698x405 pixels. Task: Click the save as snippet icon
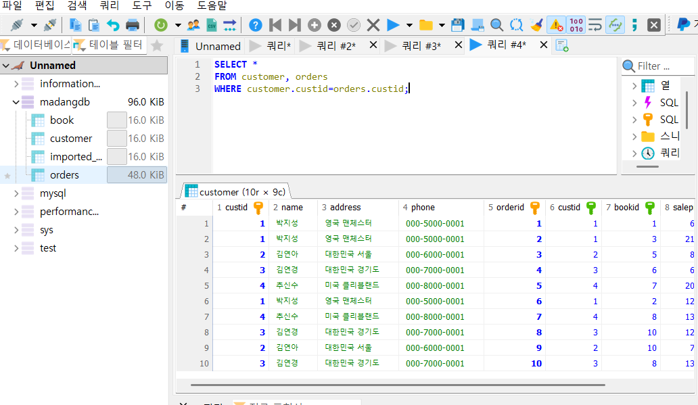(478, 25)
